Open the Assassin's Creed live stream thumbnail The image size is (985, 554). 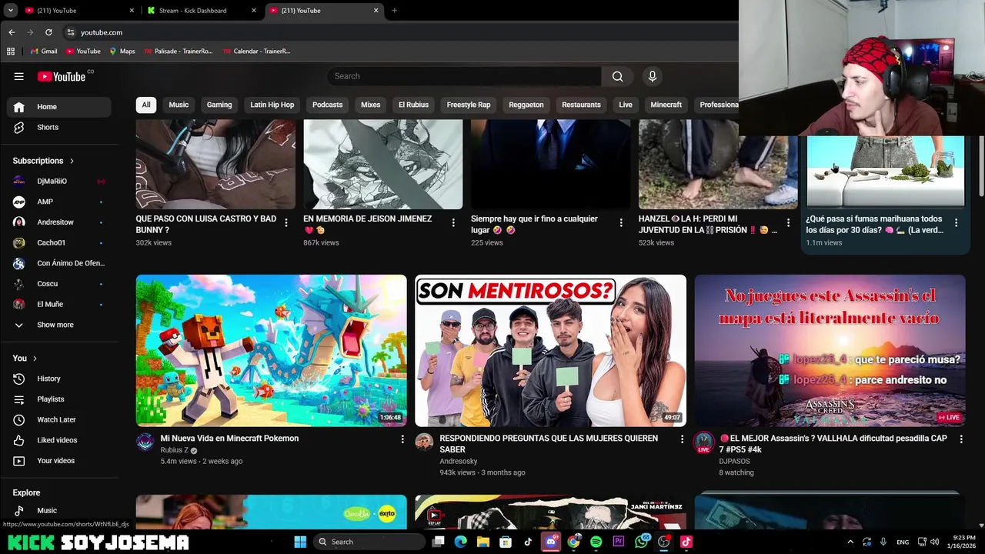pyautogui.click(x=830, y=350)
